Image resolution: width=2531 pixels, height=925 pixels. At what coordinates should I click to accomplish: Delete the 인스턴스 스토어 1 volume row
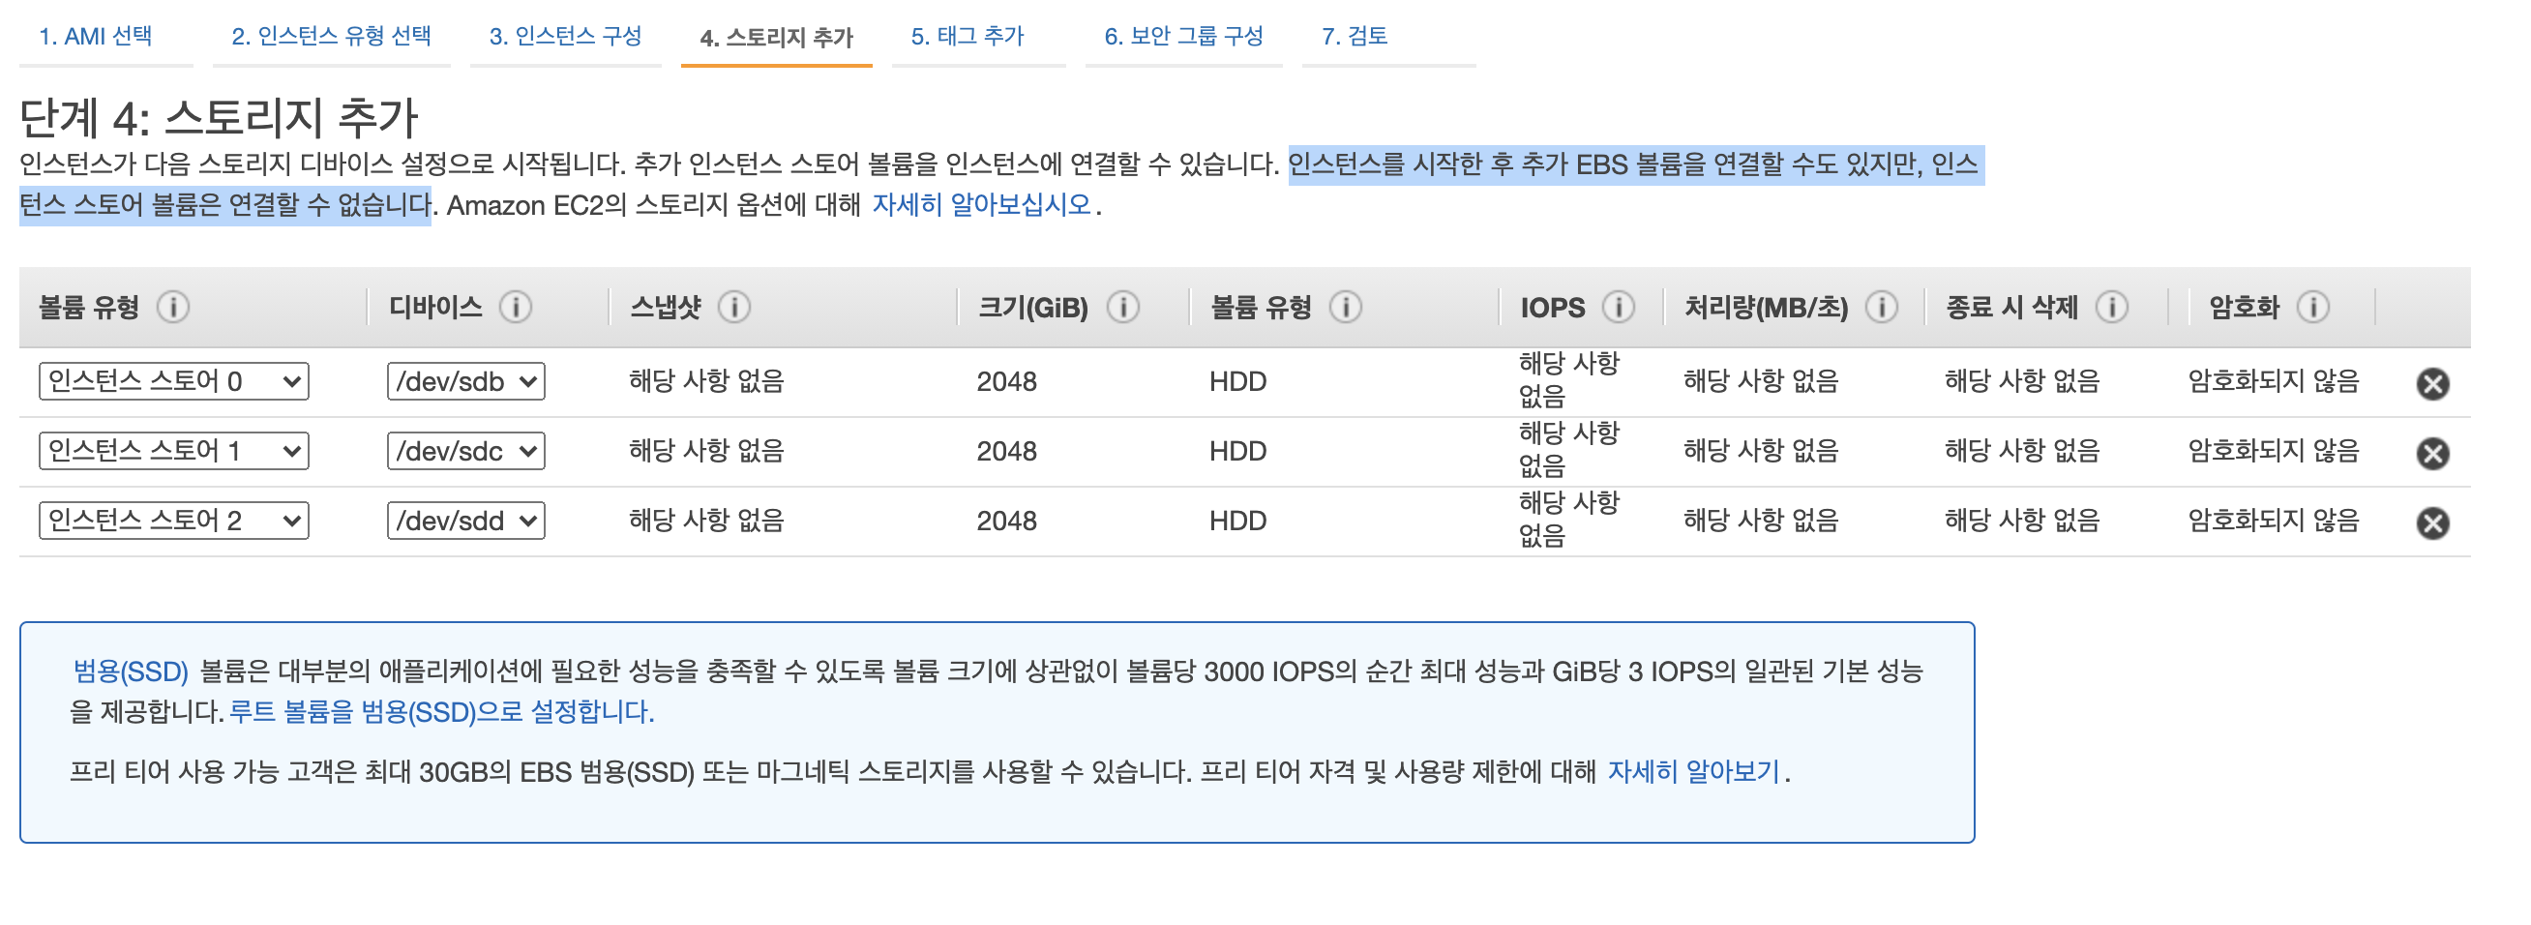(x=2432, y=454)
